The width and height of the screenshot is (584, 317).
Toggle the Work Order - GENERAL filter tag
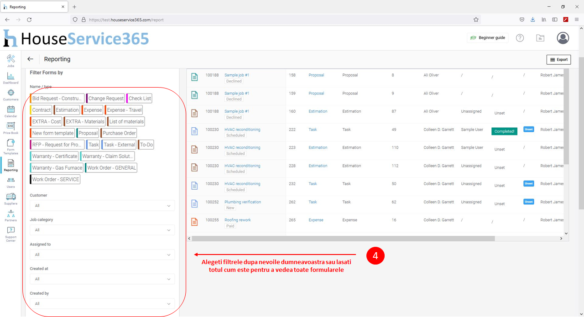click(x=111, y=168)
